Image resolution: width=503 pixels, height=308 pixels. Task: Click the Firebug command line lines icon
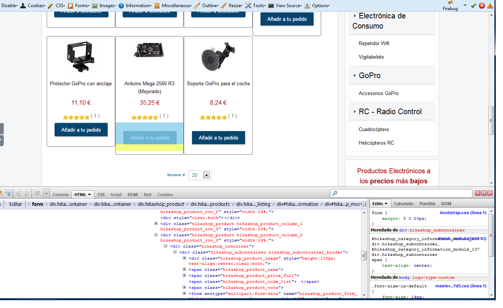tap(37, 193)
